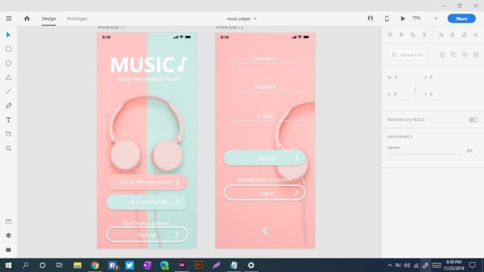This screenshot has width=484, height=272.
Task: Apply the Subtract boolean operation
Action: click(x=453, y=55)
